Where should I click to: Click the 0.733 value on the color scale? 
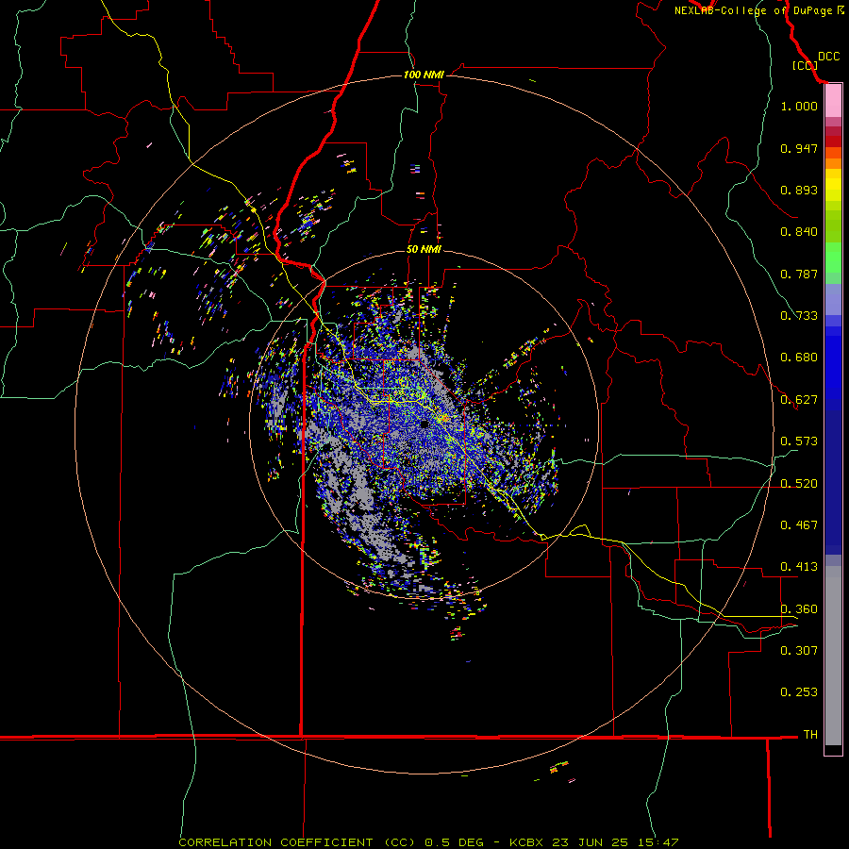(799, 316)
